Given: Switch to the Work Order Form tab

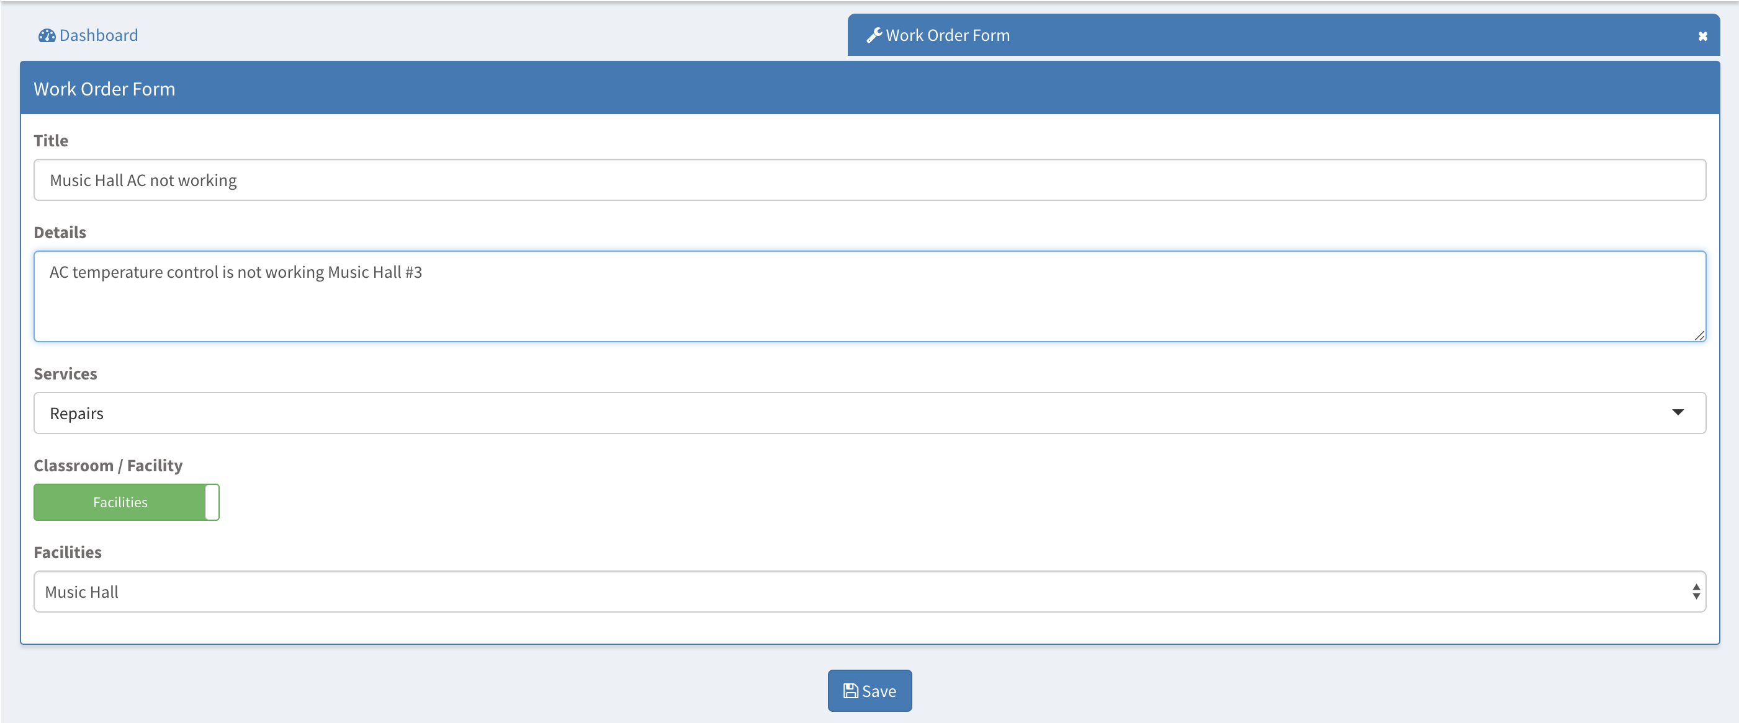Looking at the screenshot, I should 946,36.
